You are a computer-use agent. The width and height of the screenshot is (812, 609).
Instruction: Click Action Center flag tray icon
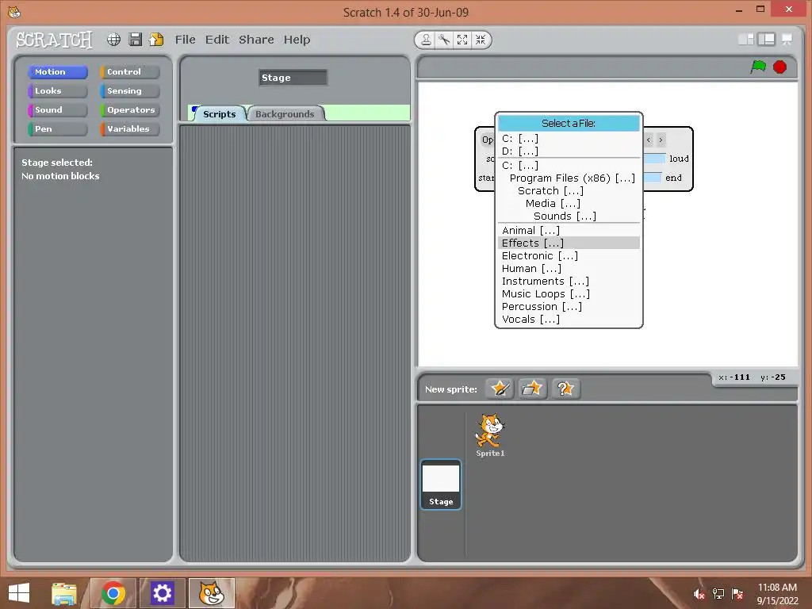pyautogui.click(x=737, y=594)
